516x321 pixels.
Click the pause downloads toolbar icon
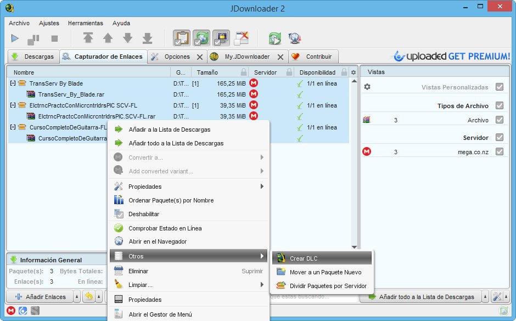tap(33, 40)
